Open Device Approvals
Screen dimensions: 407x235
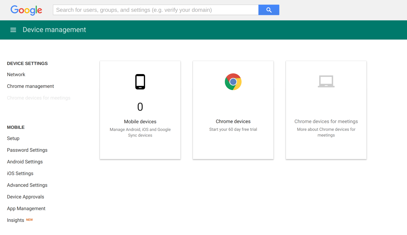[25, 197]
